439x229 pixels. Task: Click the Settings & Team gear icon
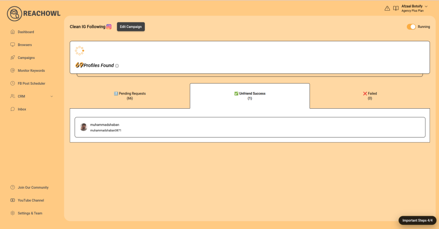click(x=12, y=213)
